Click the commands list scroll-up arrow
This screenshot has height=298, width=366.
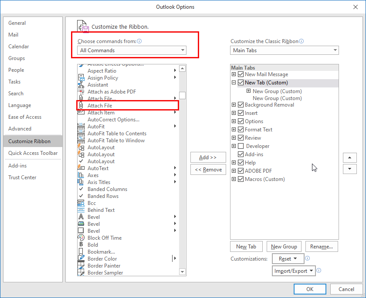pyautogui.click(x=182, y=68)
